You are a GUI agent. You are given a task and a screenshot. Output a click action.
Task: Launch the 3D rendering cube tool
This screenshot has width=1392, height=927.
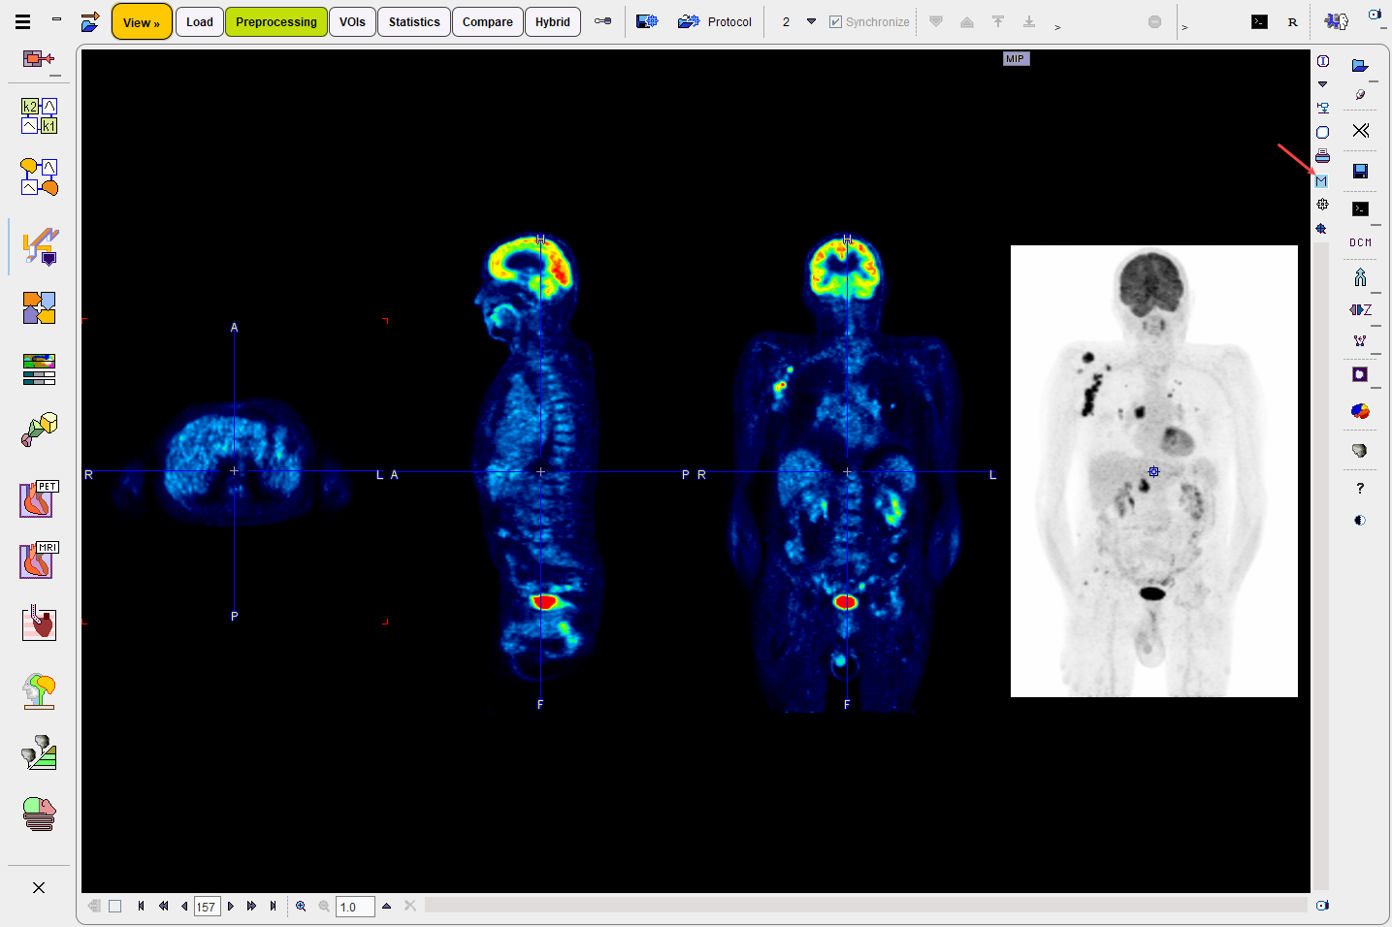pos(40,430)
